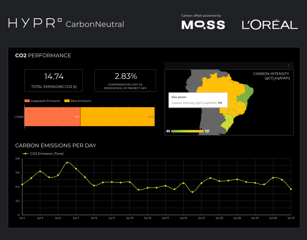Click the carbon intensity gradient scale bar
Viewport: 307px width, 240px height.
[187, 131]
